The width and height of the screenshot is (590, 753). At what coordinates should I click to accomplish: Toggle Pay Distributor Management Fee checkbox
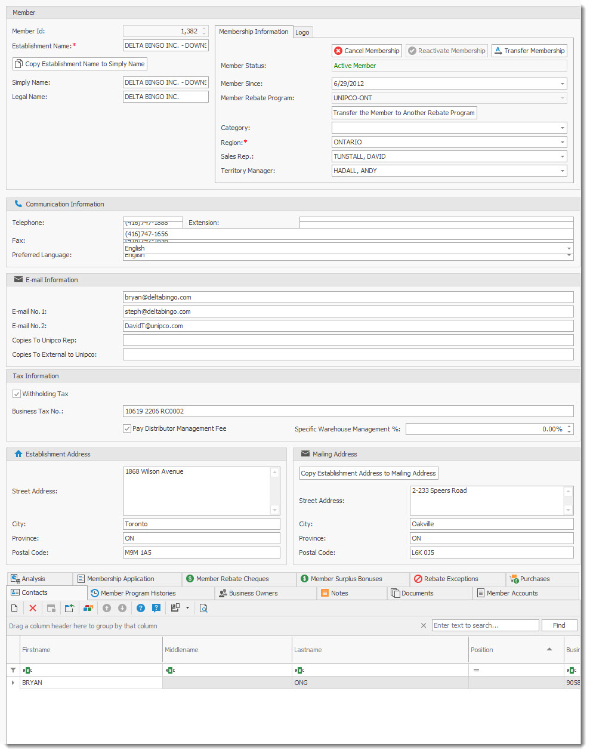pyautogui.click(x=127, y=428)
